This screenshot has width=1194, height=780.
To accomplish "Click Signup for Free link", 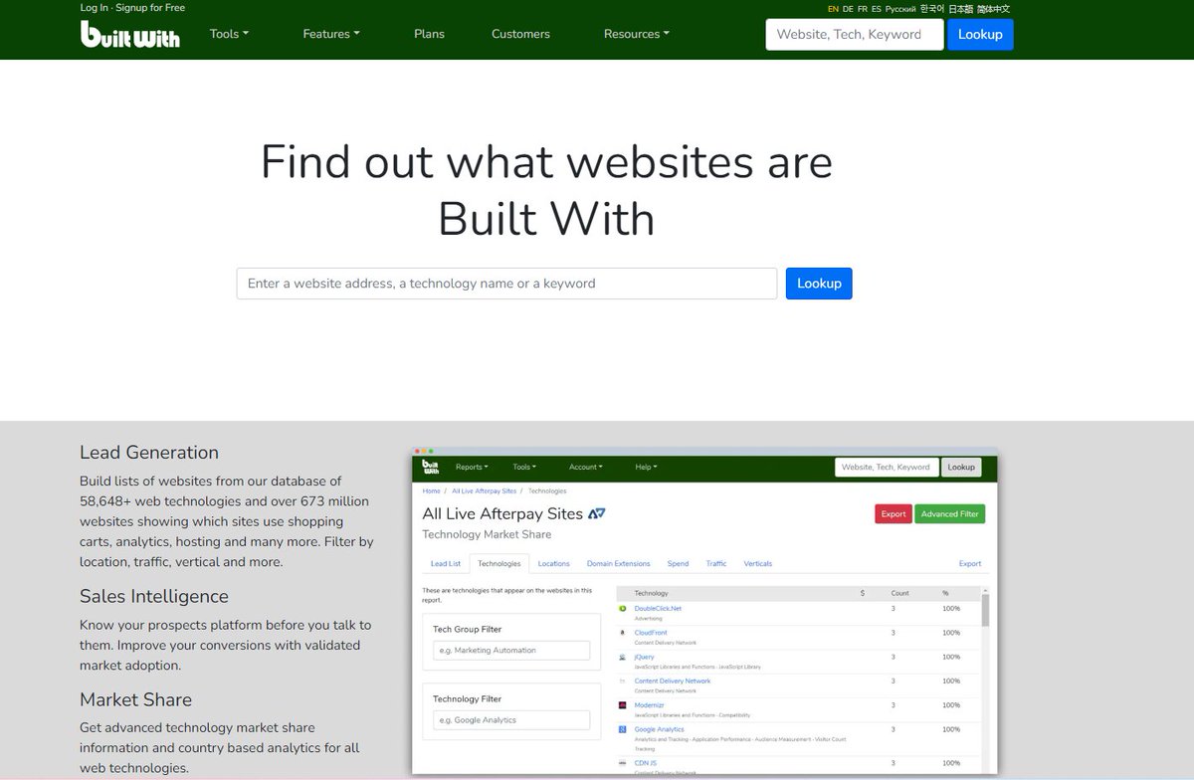I will (x=150, y=8).
